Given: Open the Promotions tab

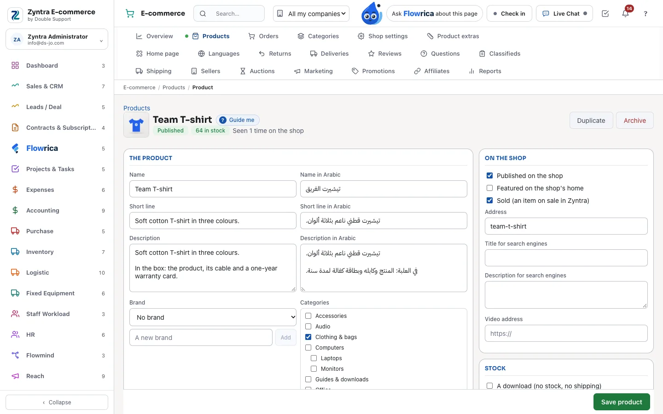Looking at the screenshot, I should tap(373, 71).
